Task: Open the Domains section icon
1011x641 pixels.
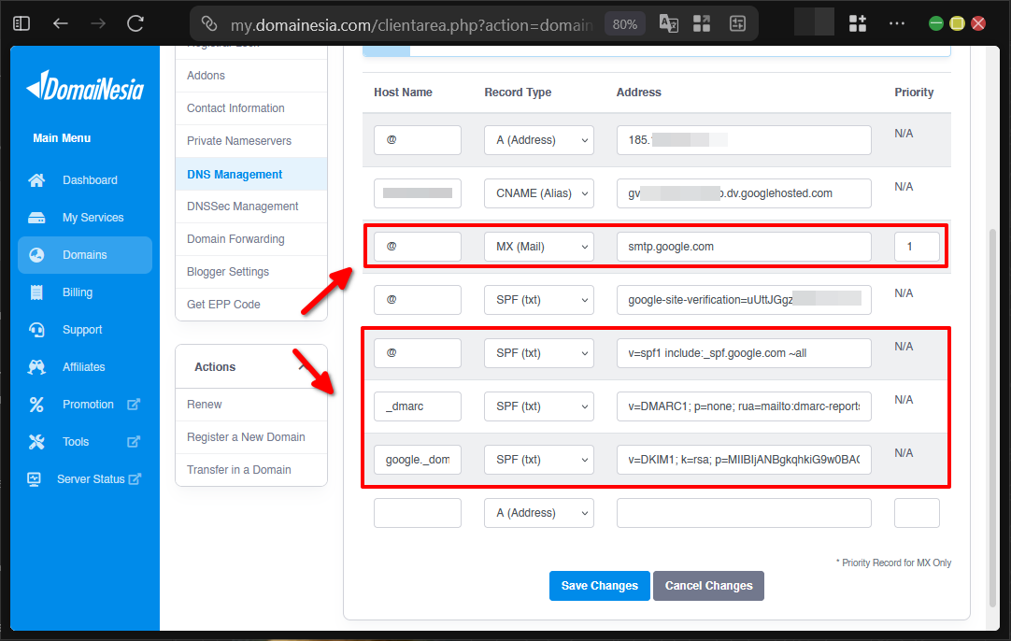Action: click(37, 254)
